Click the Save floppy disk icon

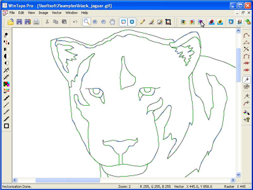tap(19, 22)
